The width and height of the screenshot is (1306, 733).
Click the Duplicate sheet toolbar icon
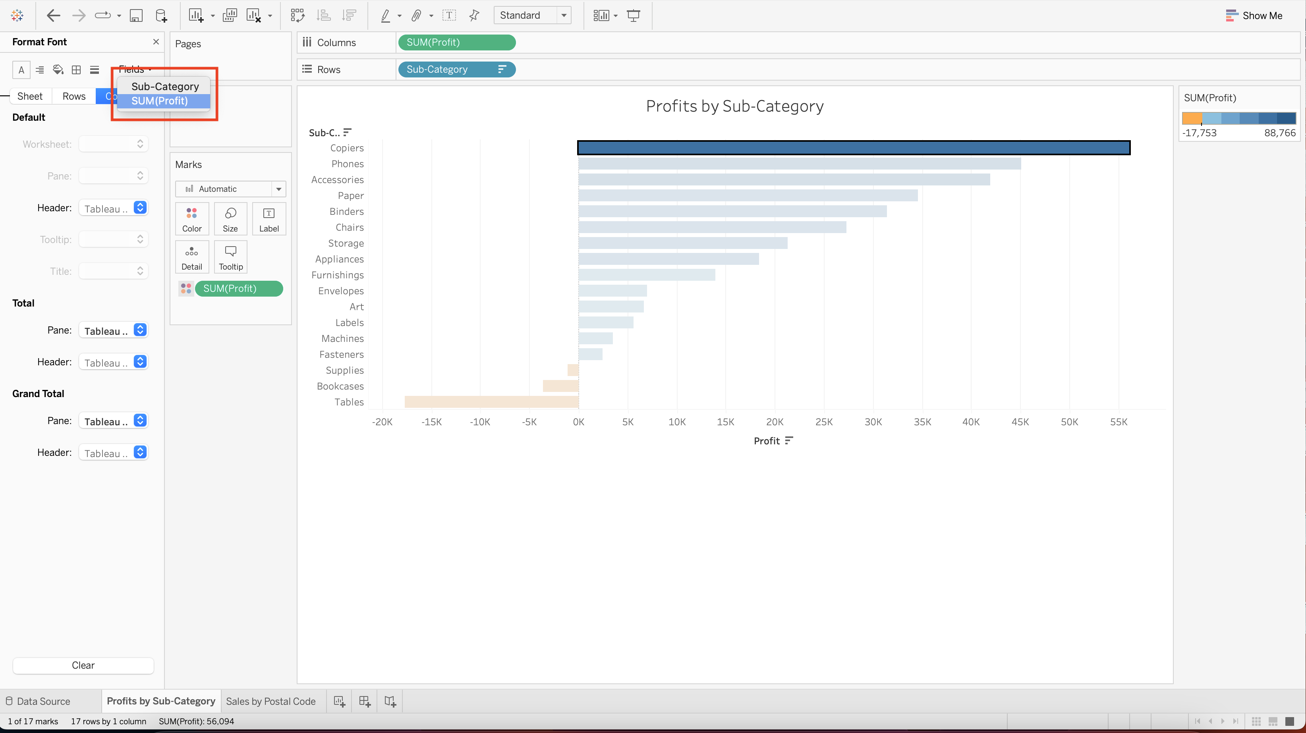coord(230,16)
